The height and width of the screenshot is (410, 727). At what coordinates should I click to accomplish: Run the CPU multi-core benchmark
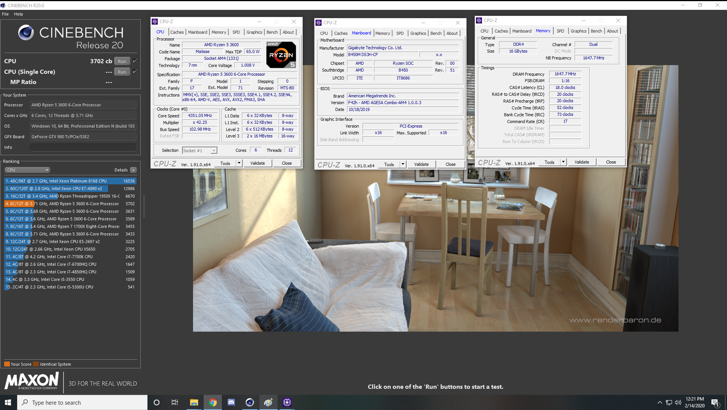click(x=122, y=61)
